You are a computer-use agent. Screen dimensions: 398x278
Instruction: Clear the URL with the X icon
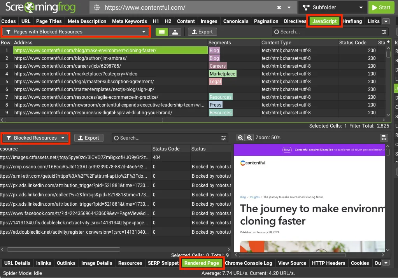(x=279, y=8)
